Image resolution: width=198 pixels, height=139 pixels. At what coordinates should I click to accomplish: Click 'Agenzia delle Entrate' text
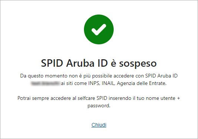coord(142,83)
